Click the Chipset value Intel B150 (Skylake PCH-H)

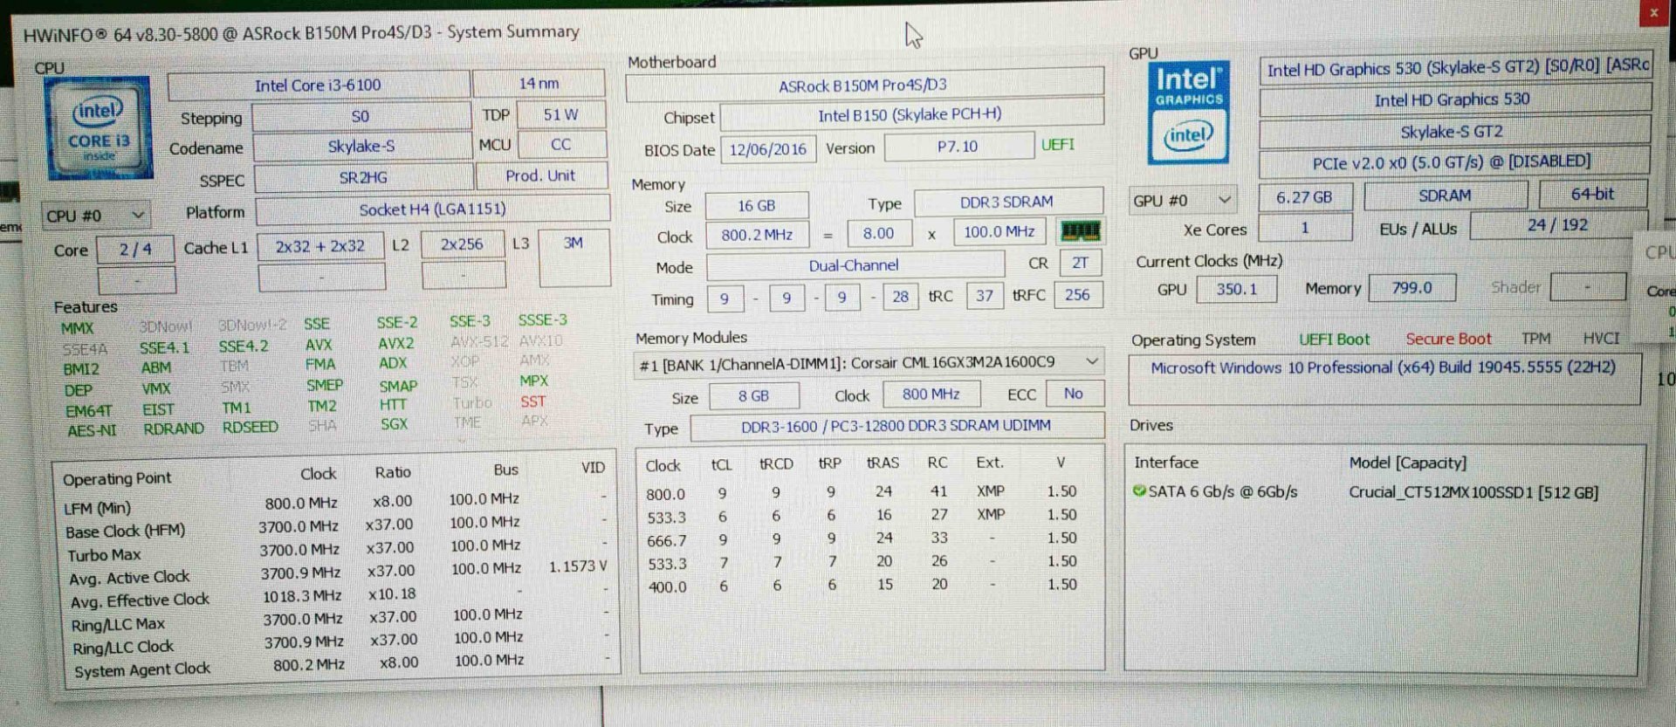(x=910, y=115)
